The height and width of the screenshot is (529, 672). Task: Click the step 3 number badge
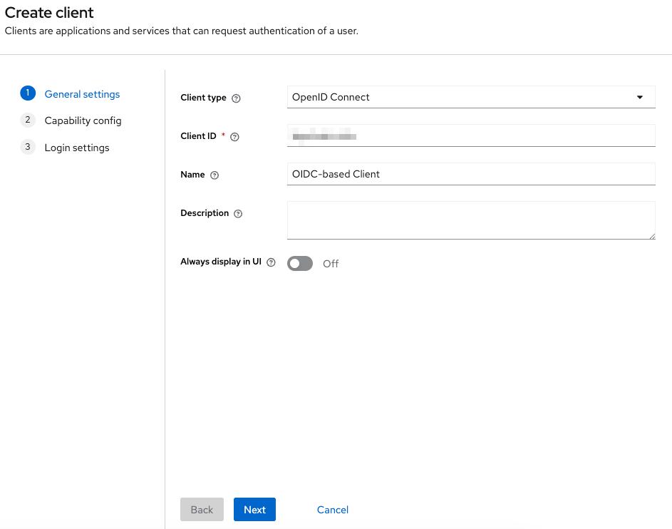click(28, 147)
